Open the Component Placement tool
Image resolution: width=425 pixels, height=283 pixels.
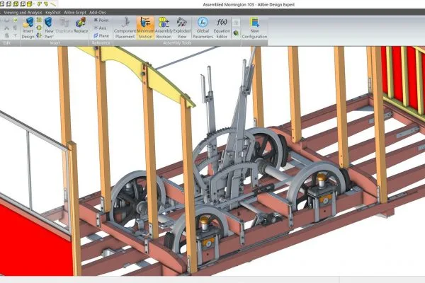tap(125, 28)
